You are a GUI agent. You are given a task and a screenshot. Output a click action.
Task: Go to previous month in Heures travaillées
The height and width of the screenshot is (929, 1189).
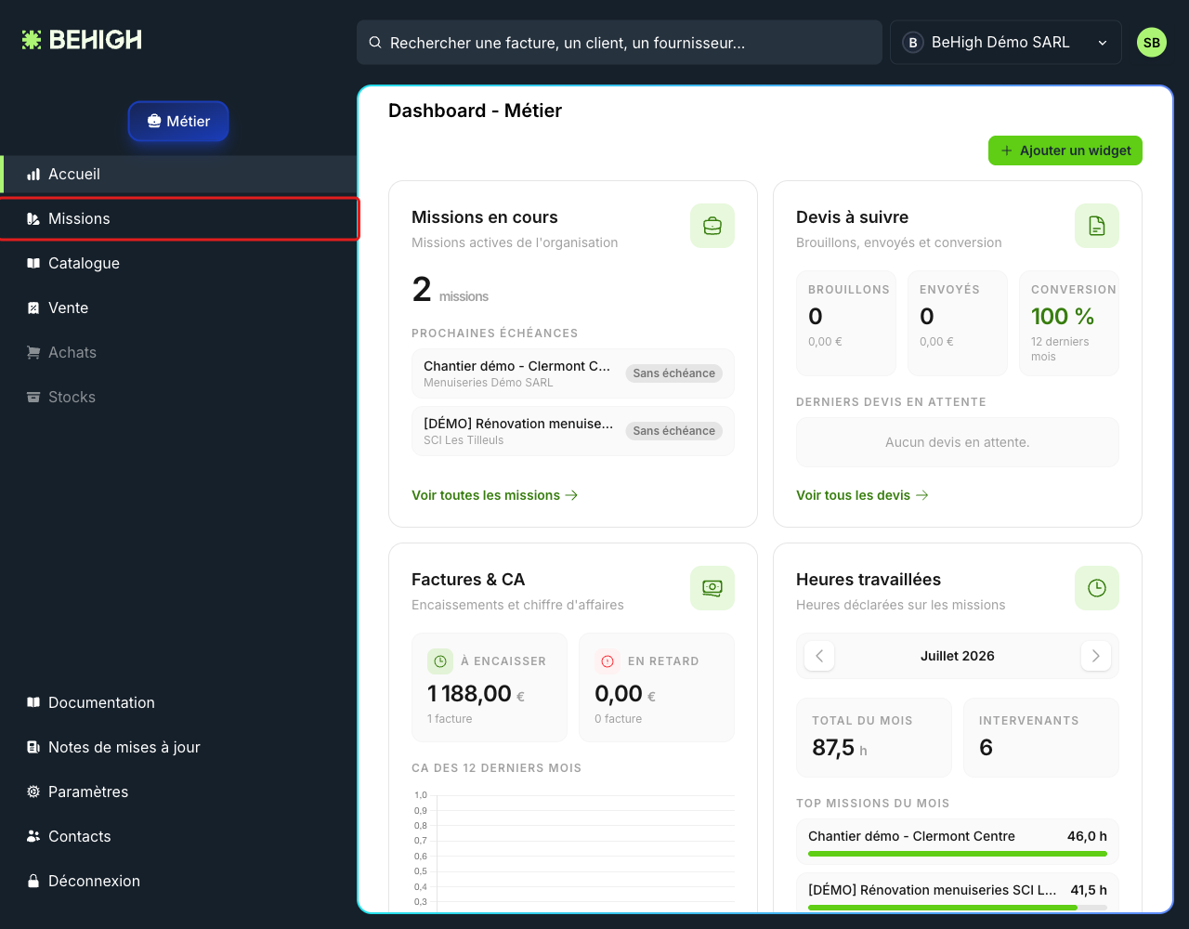[x=819, y=656]
